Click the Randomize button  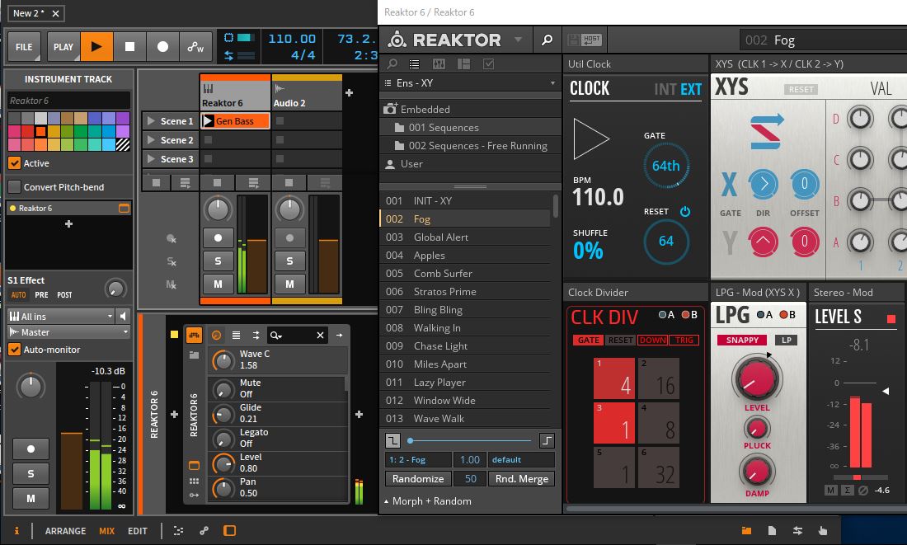click(418, 478)
